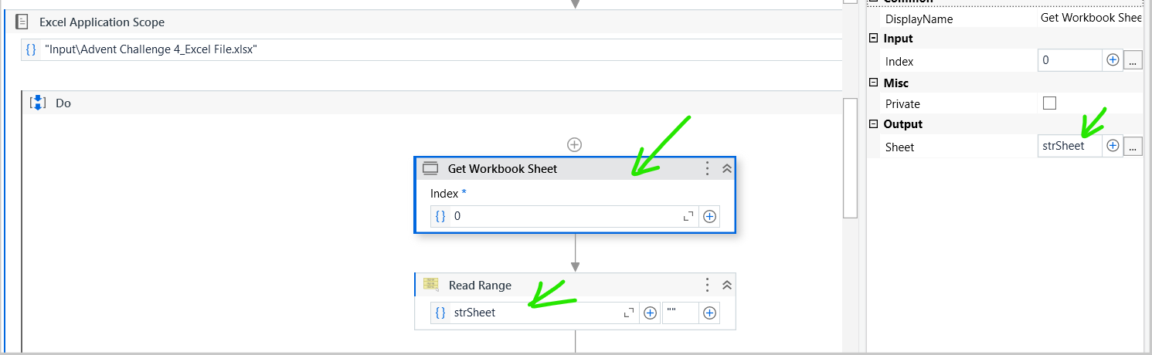Collapse the Get Workbook Sheet activity
Image resolution: width=1152 pixels, height=355 pixels.
tap(726, 169)
